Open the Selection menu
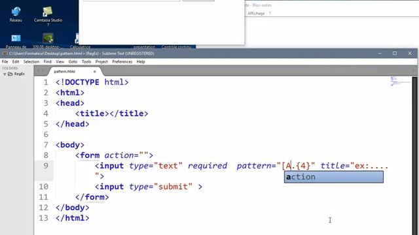The width and height of the screenshot is (419, 235). point(31,61)
